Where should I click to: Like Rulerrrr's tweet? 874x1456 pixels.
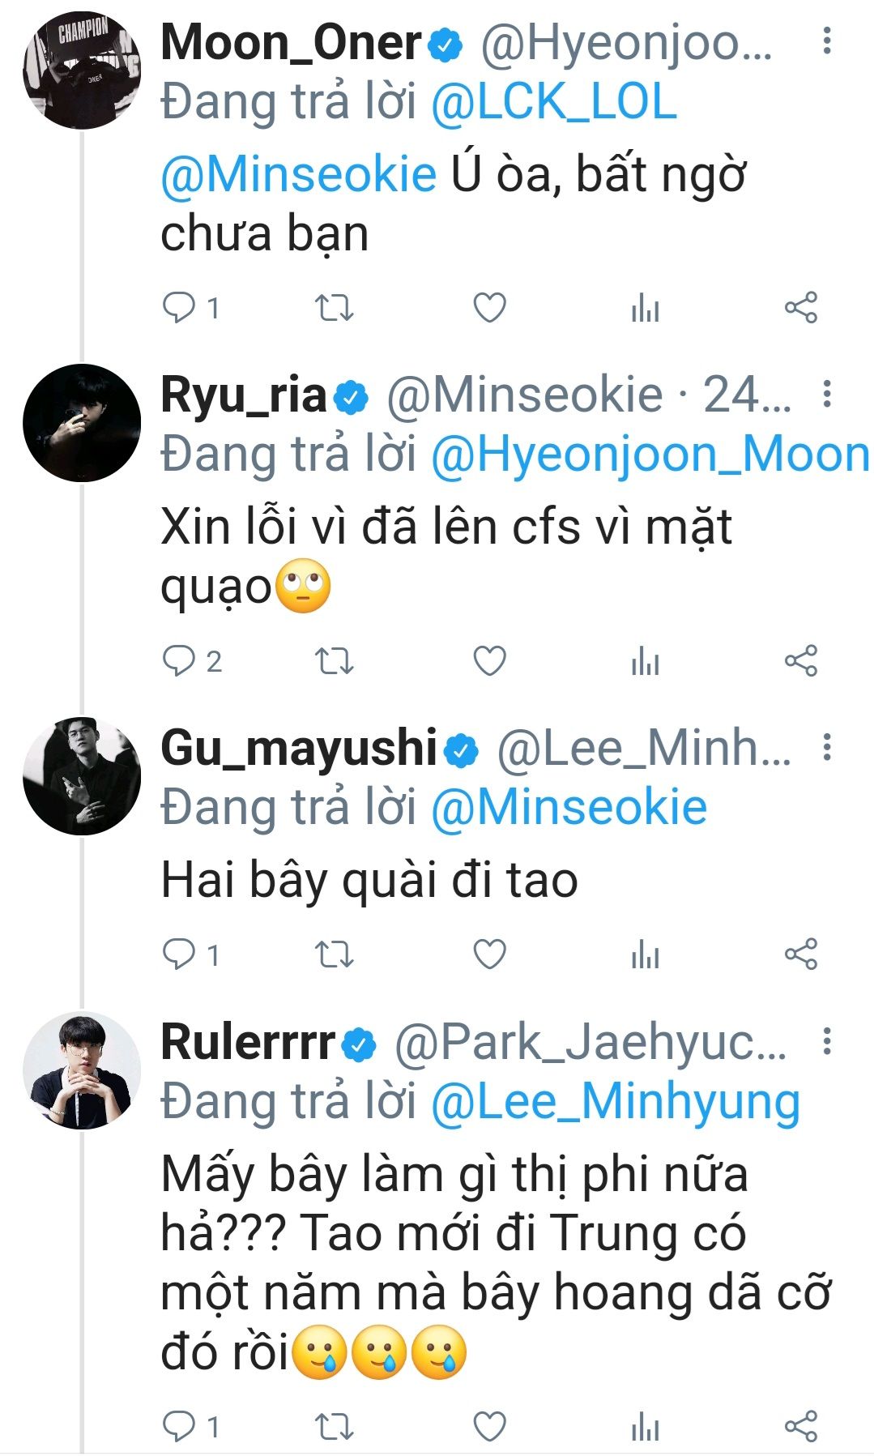pos(489,1426)
